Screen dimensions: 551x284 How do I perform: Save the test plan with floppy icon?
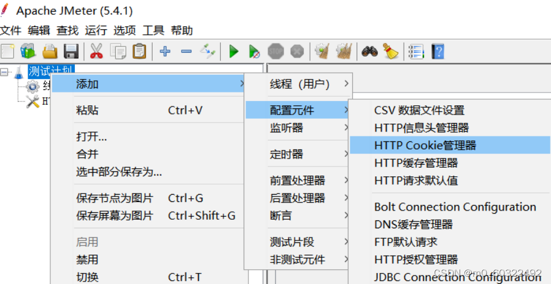pos(71,51)
